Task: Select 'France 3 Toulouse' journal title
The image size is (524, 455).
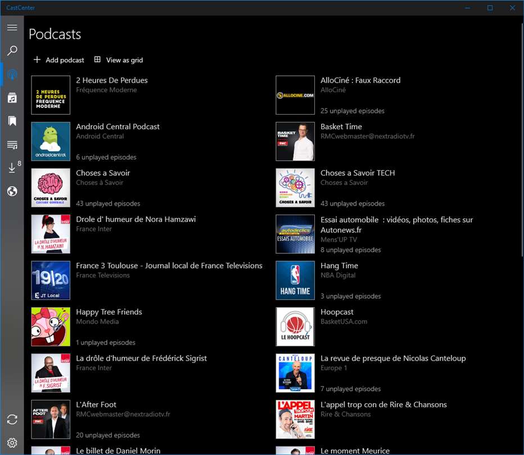Action: tap(169, 266)
